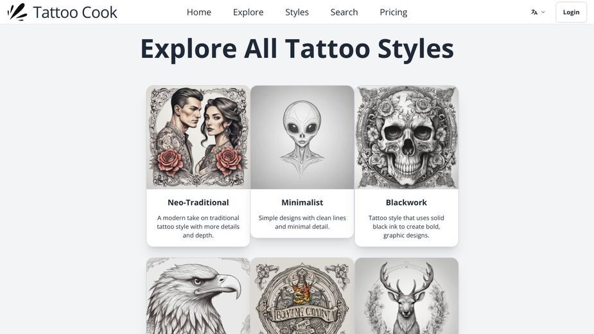Open the Search page link
The width and height of the screenshot is (594, 334).
(344, 12)
